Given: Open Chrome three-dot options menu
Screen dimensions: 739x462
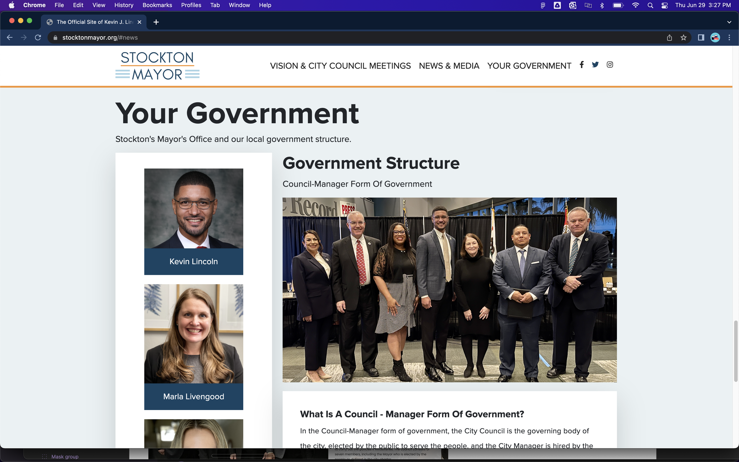Looking at the screenshot, I should point(729,38).
